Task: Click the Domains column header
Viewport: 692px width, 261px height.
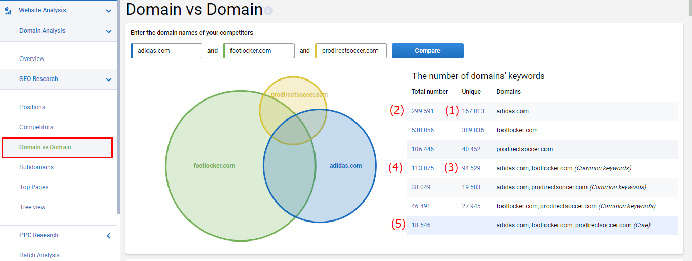Action: tap(509, 92)
